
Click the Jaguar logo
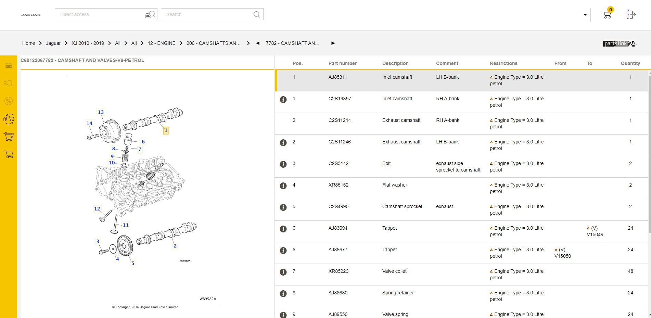pyautogui.click(x=31, y=15)
